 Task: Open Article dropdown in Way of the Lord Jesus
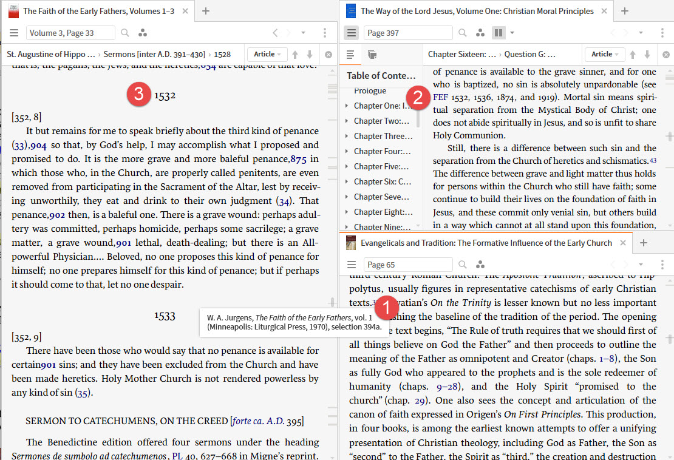coord(604,54)
